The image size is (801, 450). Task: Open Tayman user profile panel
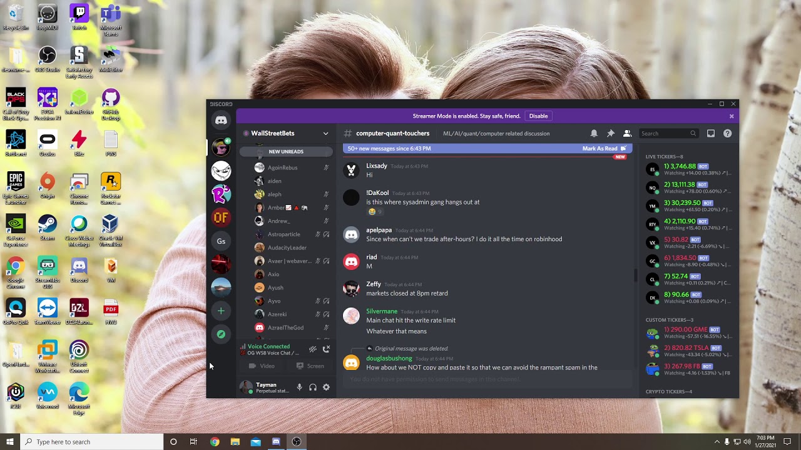coord(264,387)
